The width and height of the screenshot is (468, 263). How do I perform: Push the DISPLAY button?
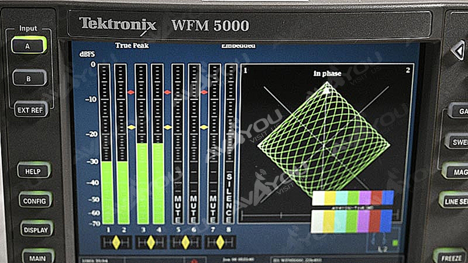(x=36, y=229)
